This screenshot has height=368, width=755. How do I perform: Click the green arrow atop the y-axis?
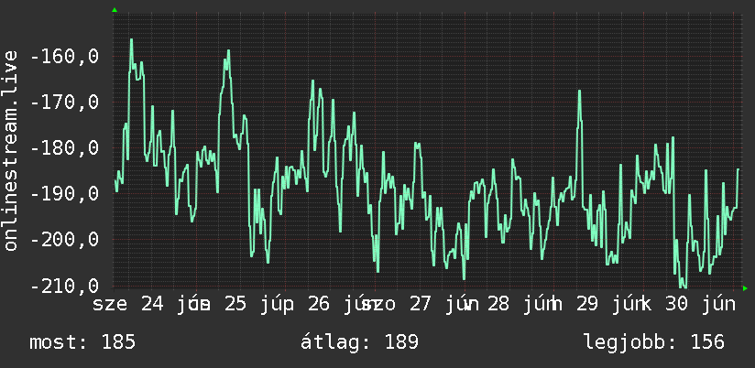pos(115,10)
